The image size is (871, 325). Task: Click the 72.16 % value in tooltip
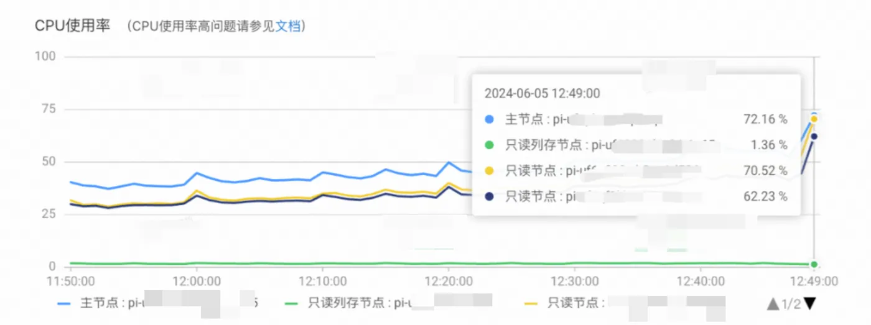click(765, 119)
